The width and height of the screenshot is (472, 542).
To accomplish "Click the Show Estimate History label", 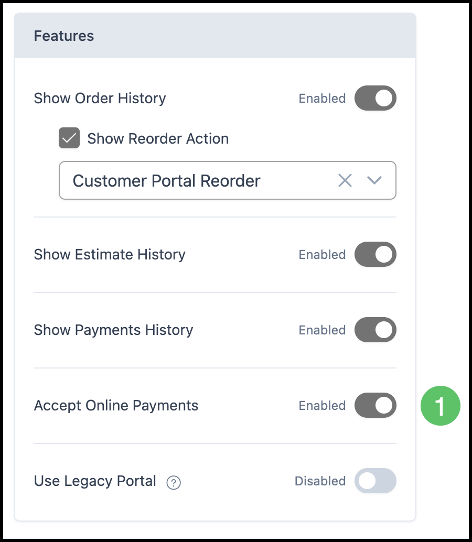I will pyautogui.click(x=110, y=254).
